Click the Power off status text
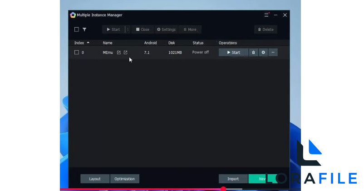The width and height of the screenshot is (364, 191). tap(200, 53)
